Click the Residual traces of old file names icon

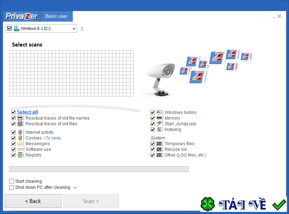click(20, 118)
